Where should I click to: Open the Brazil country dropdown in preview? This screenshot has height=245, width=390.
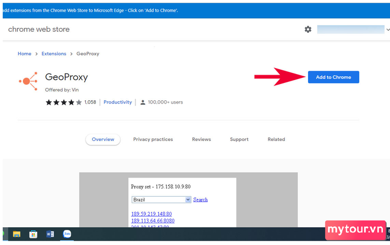[161, 199]
